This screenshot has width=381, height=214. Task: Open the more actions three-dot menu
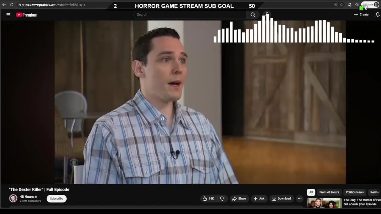[300, 199]
